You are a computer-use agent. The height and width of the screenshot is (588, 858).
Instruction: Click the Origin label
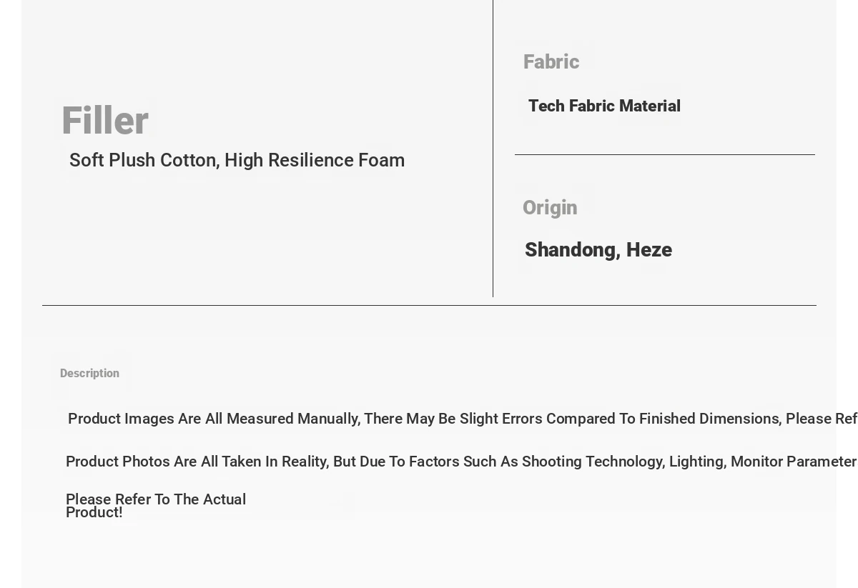[550, 208]
